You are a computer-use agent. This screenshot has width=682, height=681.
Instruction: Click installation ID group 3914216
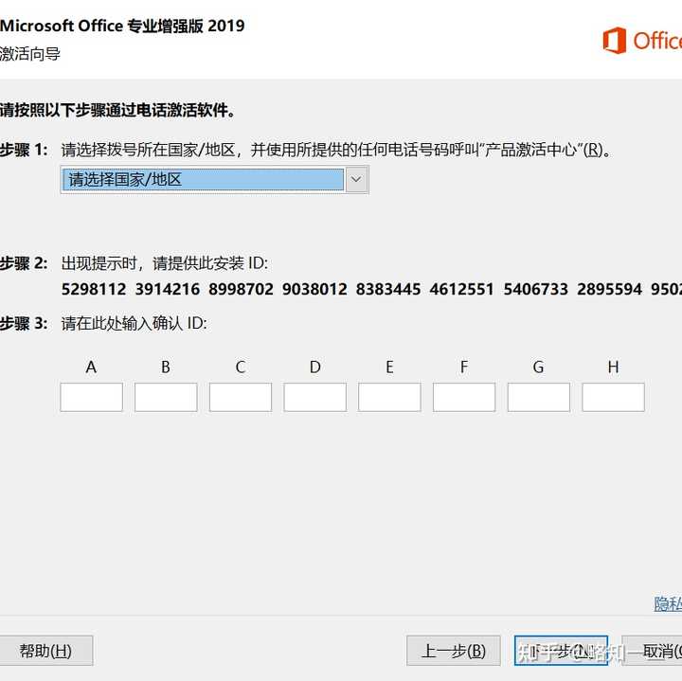168,289
